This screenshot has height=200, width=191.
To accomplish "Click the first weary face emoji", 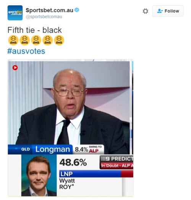I will 13,40.
